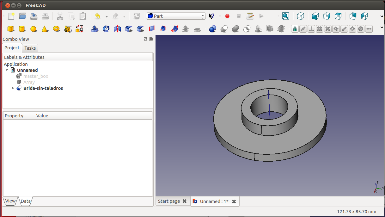Click the Extrude tool icon
This screenshot has width=385, height=217.
coord(95,29)
